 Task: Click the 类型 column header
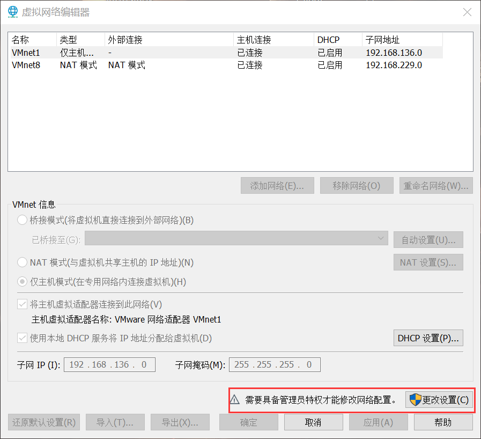pos(80,40)
